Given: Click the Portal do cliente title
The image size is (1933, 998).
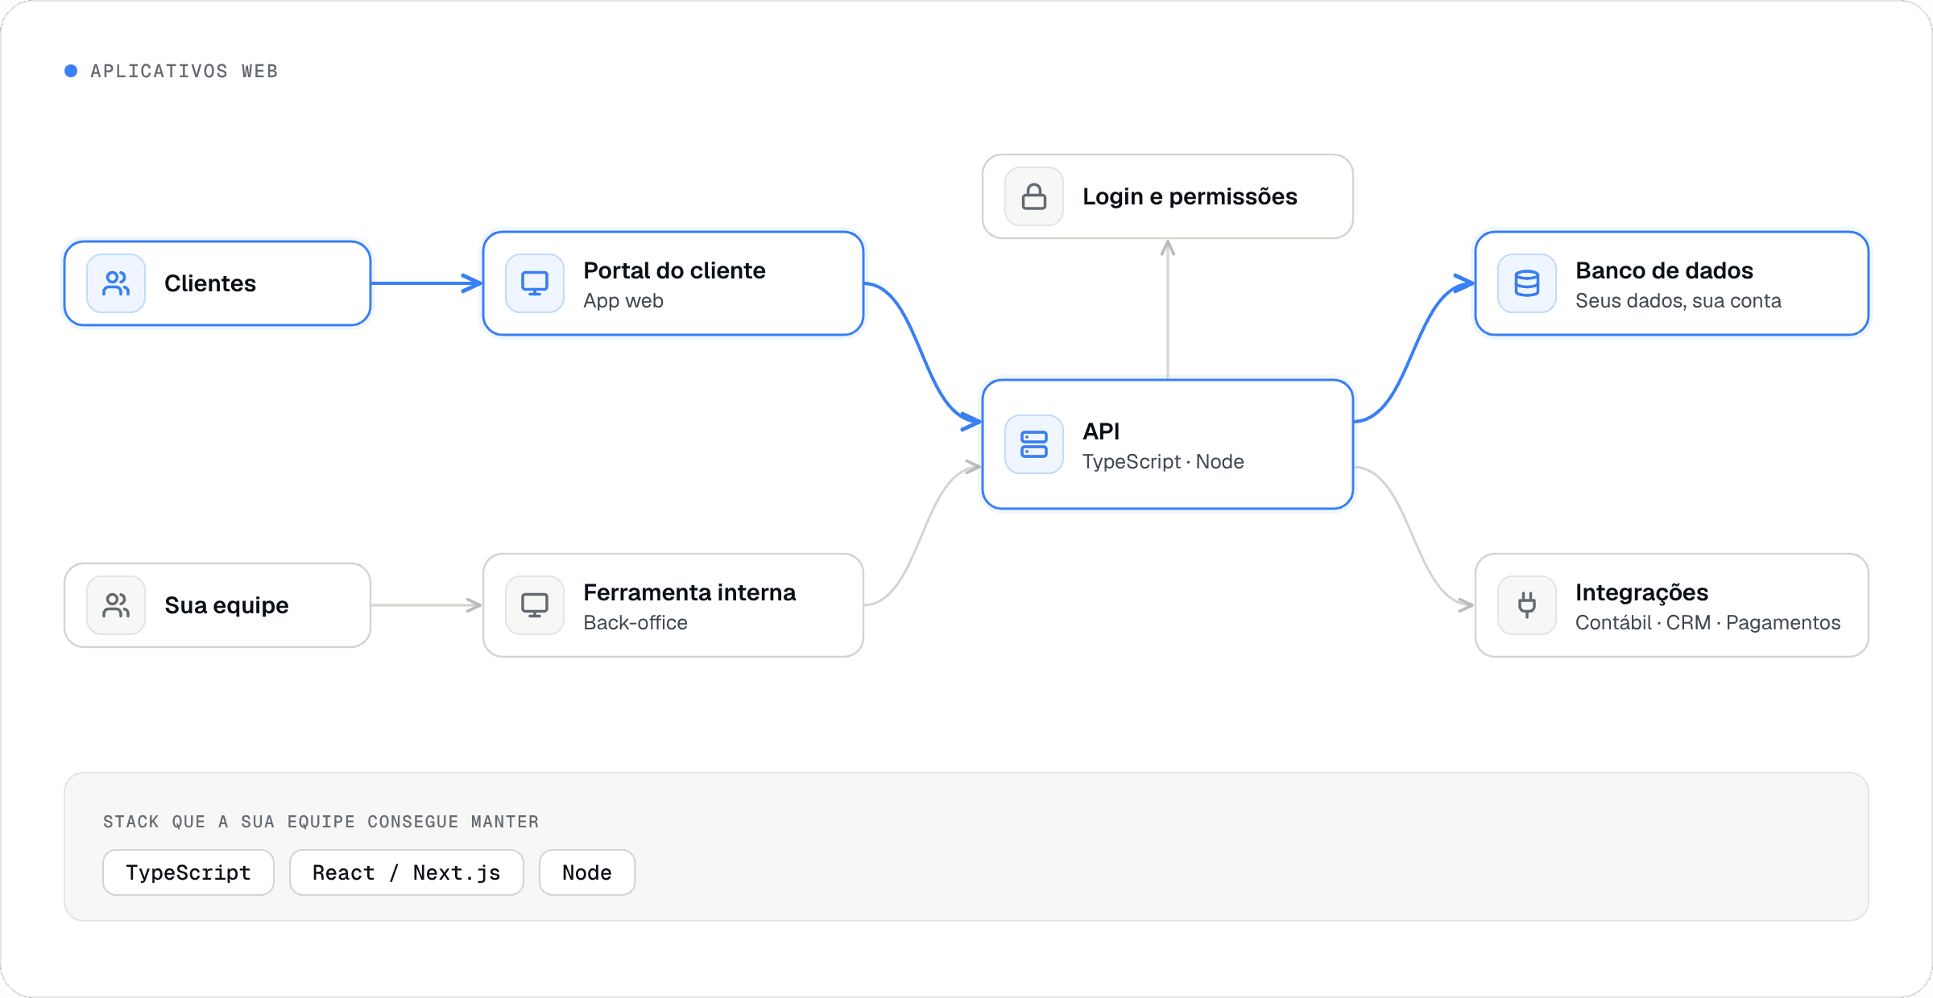Looking at the screenshot, I should click(674, 270).
